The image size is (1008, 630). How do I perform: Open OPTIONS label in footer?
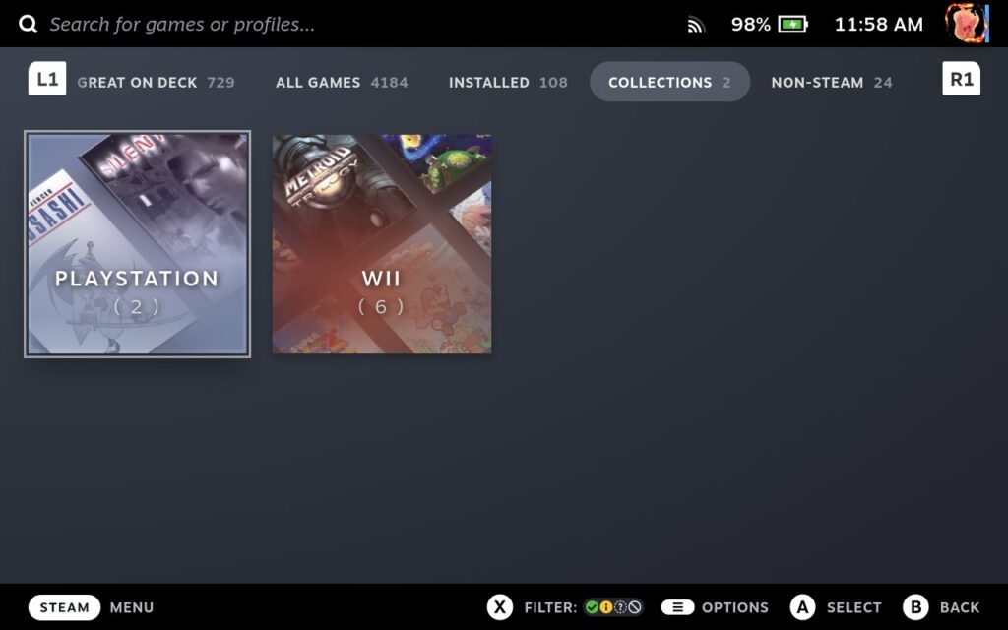point(734,607)
